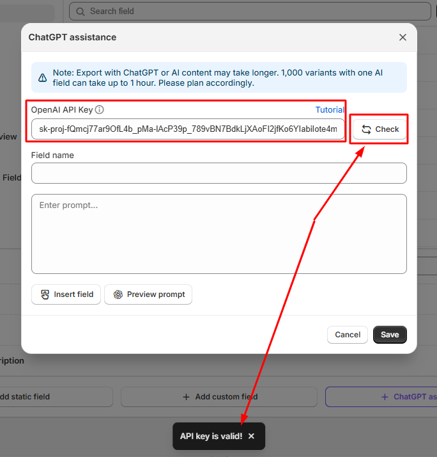
Task: Click Add static field in the background page
Action: 56,397
